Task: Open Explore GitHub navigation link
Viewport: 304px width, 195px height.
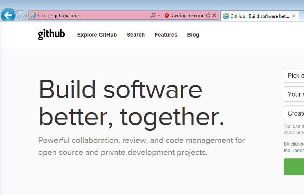Action: pyautogui.click(x=97, y=35)
